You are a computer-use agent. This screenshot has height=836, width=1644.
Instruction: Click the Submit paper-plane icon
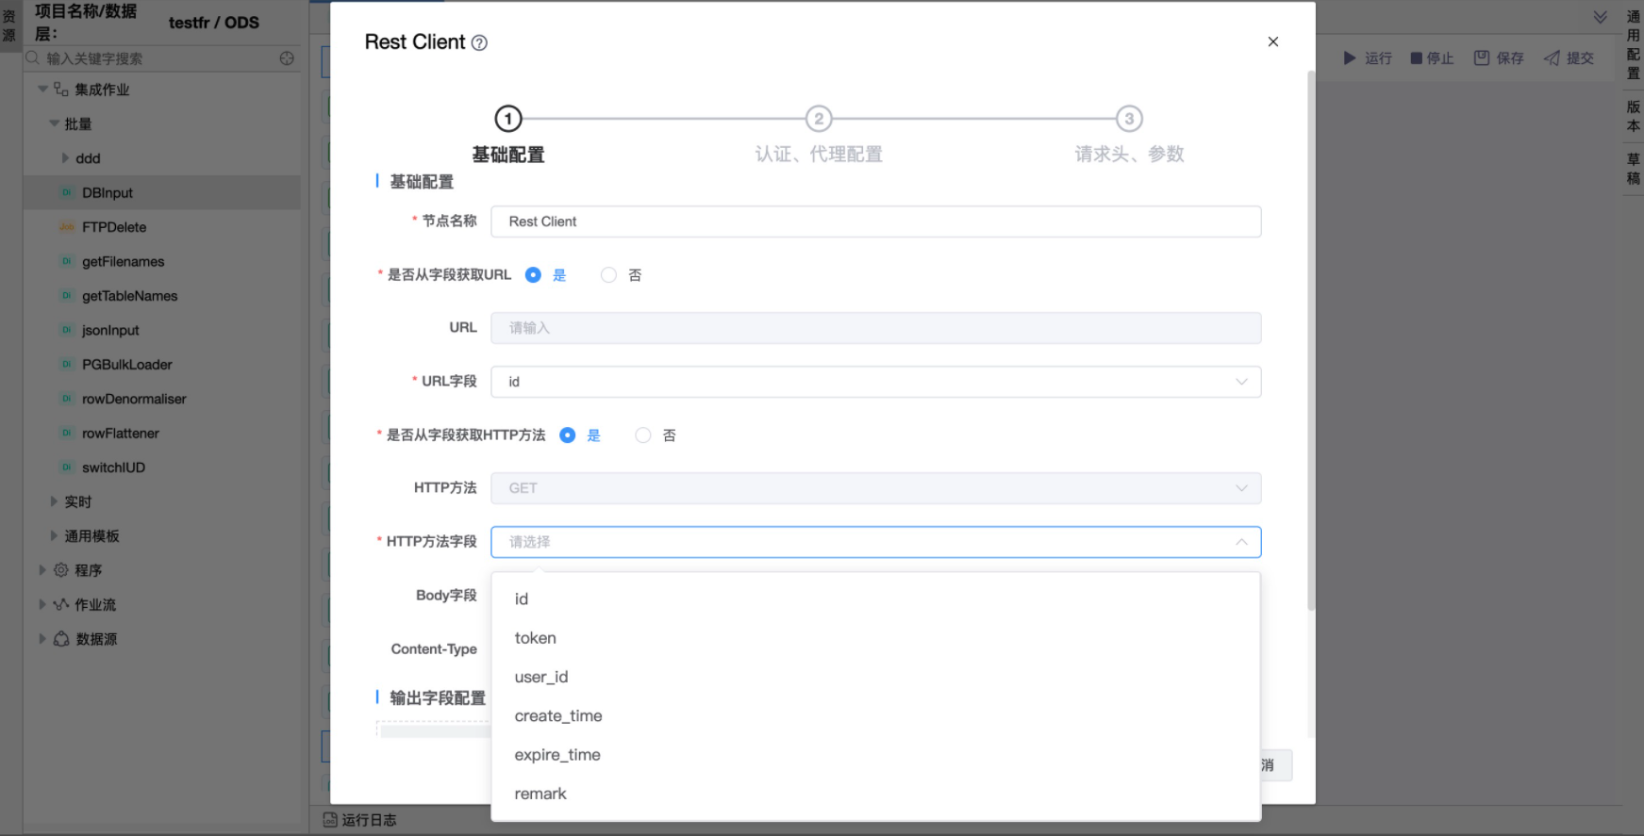point(1552,58)
